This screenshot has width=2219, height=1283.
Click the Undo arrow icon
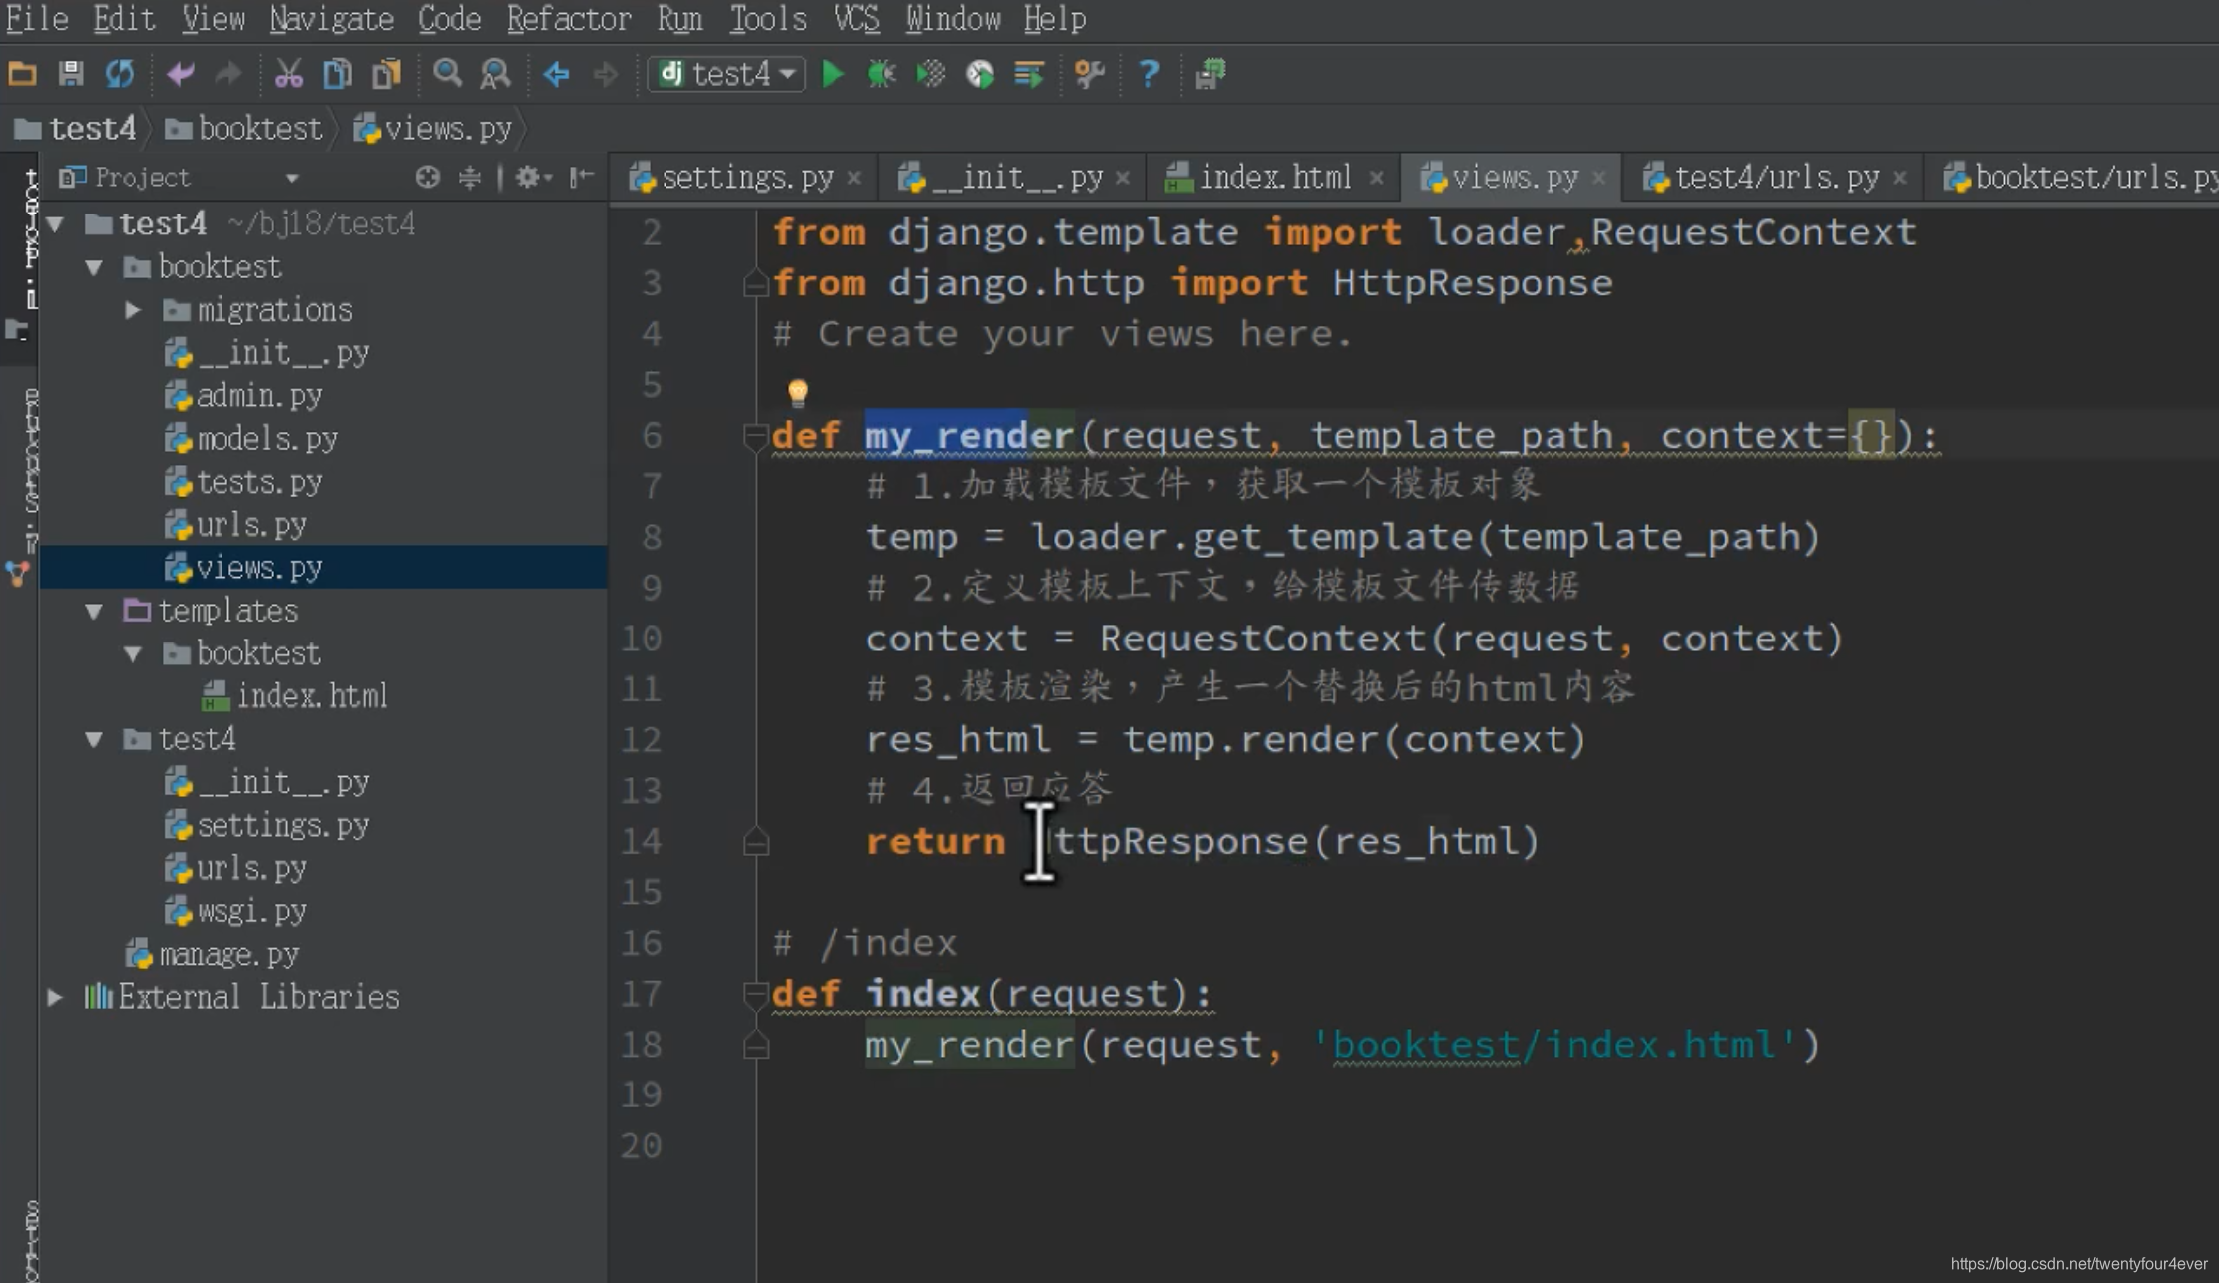pos(181,74)
